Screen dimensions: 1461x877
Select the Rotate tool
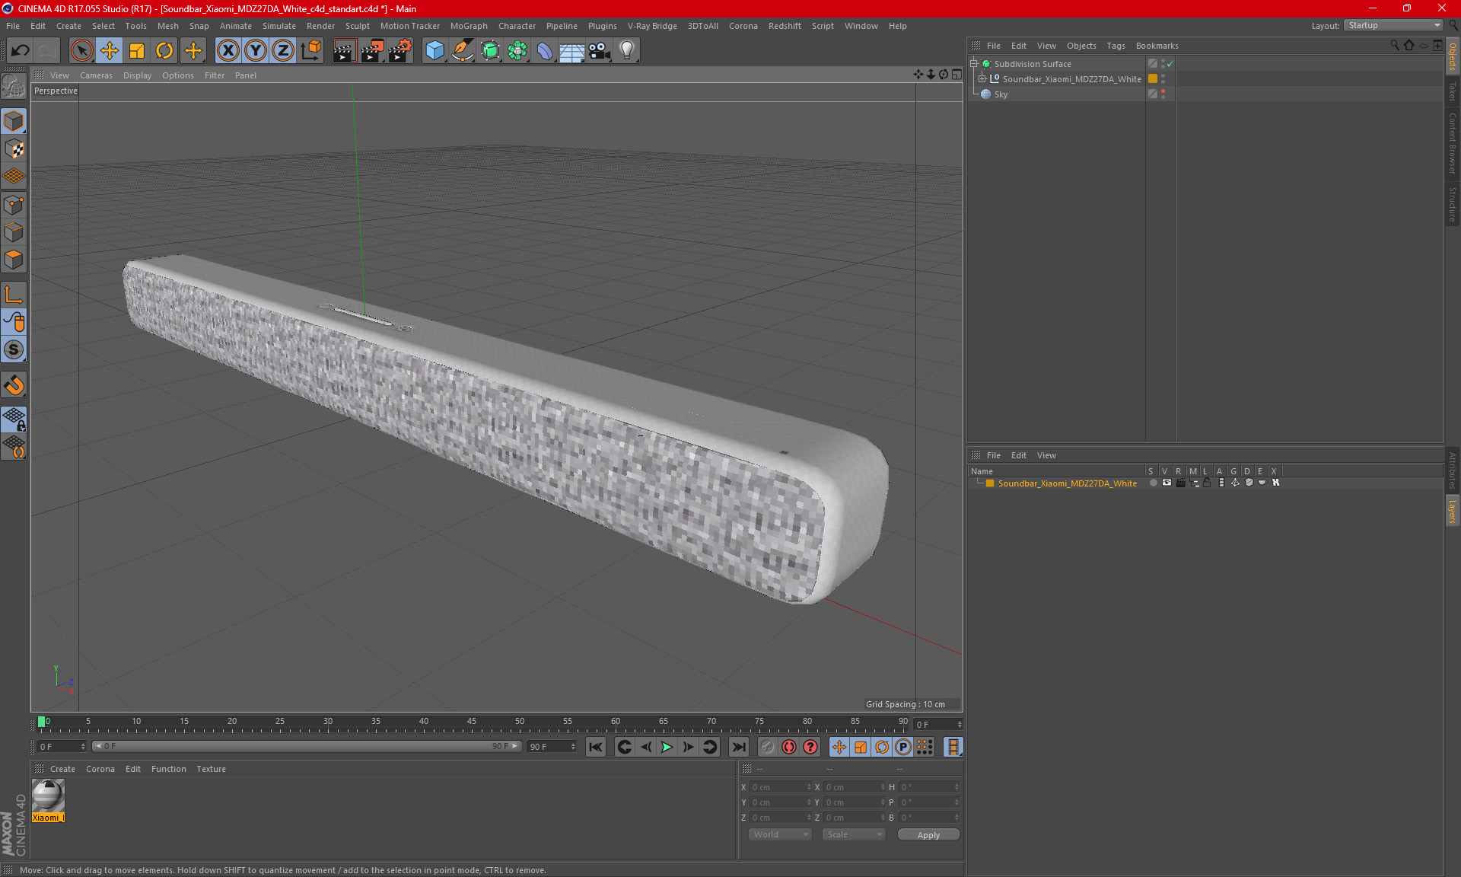click(x=164, y=50)
